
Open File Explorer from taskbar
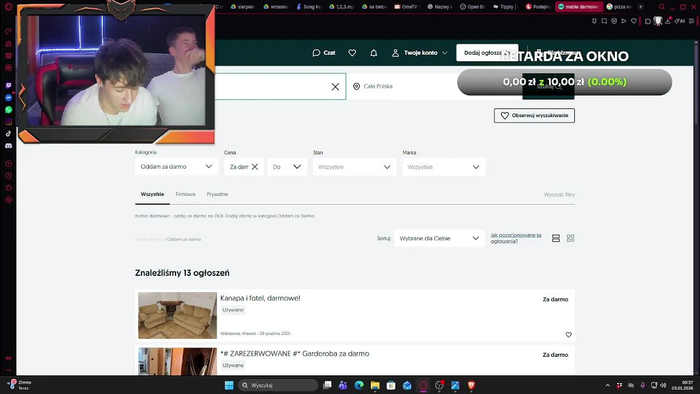pos(375,385)
